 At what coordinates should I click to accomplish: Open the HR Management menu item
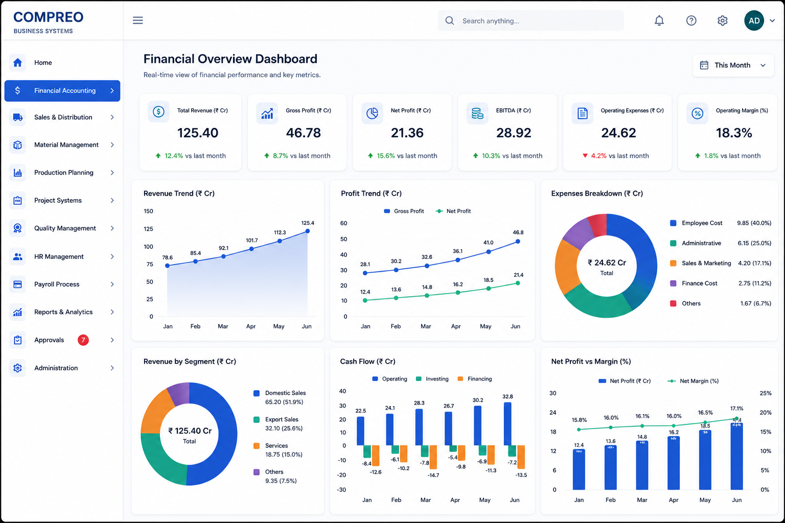tap(62, 256)
